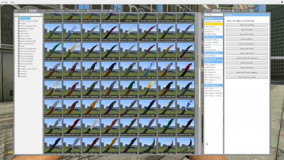Choose Gut Knife Blue Steel icon

110,70
